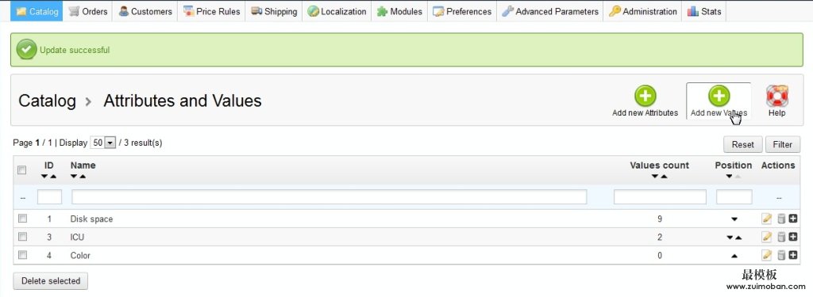Edit the Color attribute via pencil icon
This screenshot has width=813, height=297.
coord(767,255)
